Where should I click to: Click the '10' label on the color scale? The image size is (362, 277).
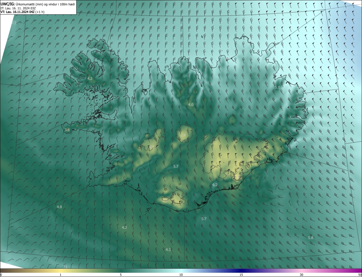(181, 275)
